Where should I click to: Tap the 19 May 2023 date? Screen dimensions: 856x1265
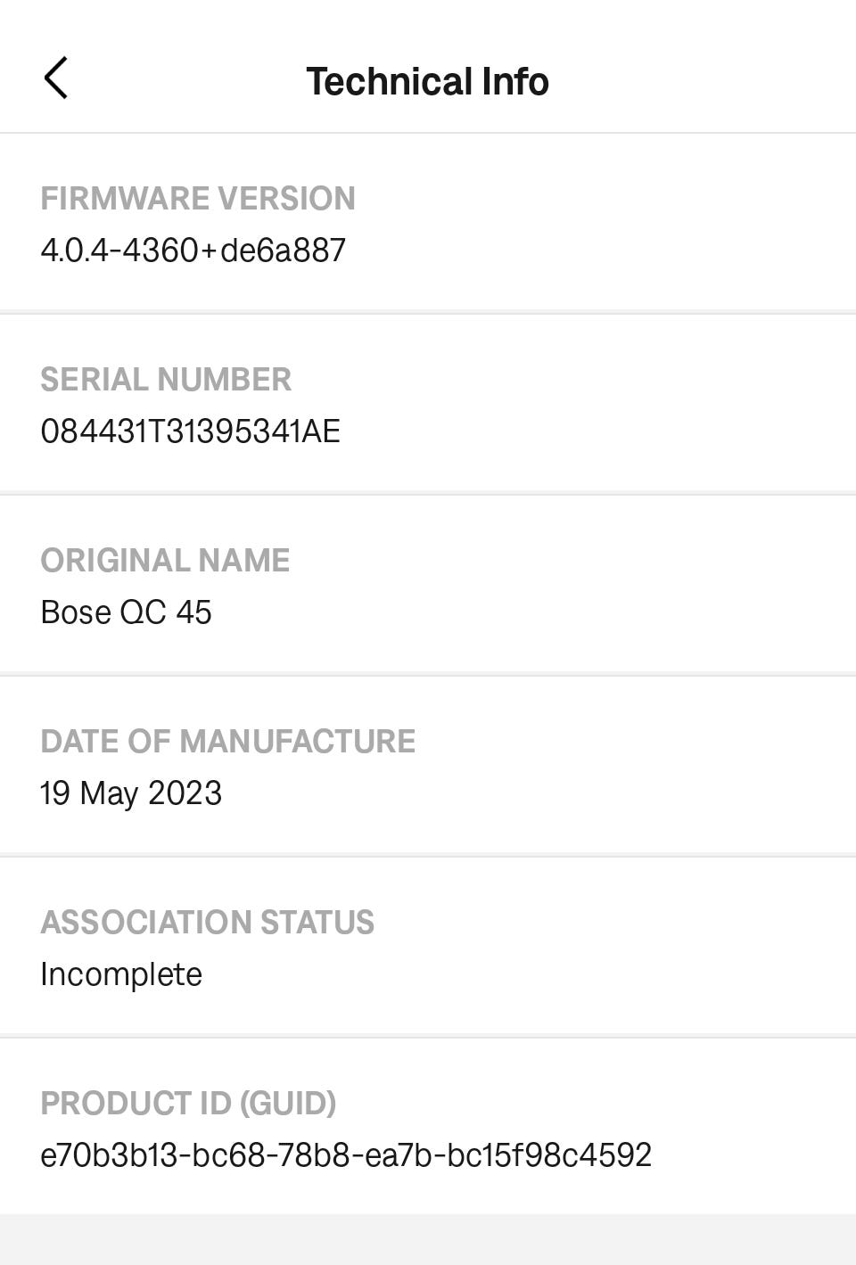pos(131,793)
